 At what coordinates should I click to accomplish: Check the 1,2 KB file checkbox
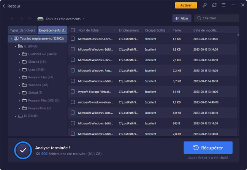coord(73,49)
